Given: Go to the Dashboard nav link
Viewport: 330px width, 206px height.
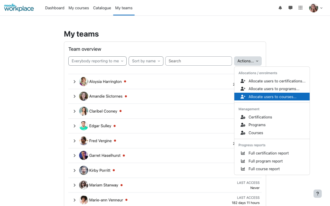Looking at the screenshot, I should tap(55, 8).
